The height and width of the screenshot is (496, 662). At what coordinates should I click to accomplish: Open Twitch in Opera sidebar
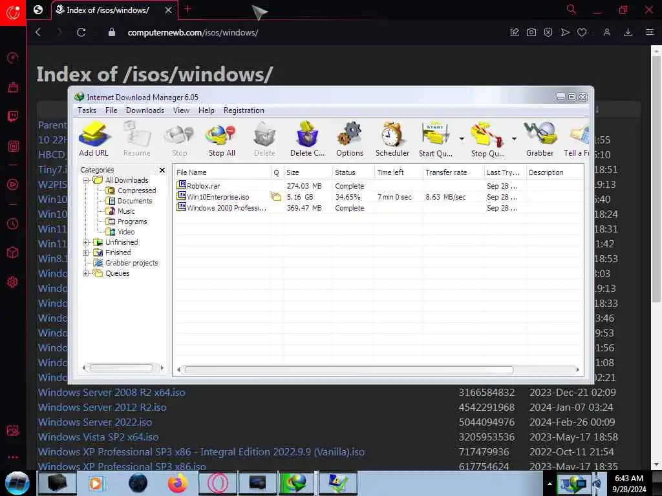tap(13, 116)
